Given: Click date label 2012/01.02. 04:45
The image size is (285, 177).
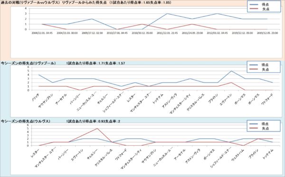Looking at the screenshot, I should click(217, 33).
